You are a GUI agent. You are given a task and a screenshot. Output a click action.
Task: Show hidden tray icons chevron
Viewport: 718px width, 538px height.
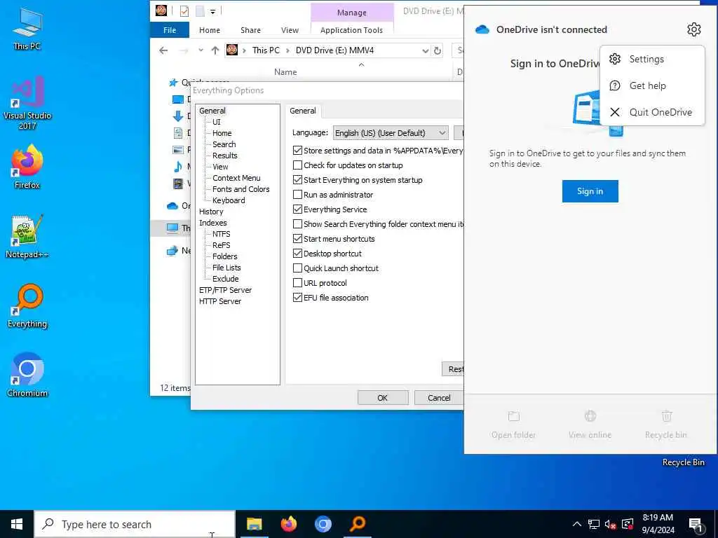point(577,524)
